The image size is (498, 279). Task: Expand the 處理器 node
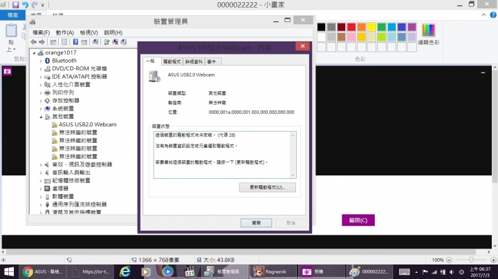41,189
